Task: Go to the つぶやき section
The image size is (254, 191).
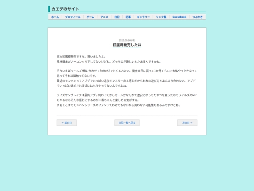Action: click(x=198, y=17)
